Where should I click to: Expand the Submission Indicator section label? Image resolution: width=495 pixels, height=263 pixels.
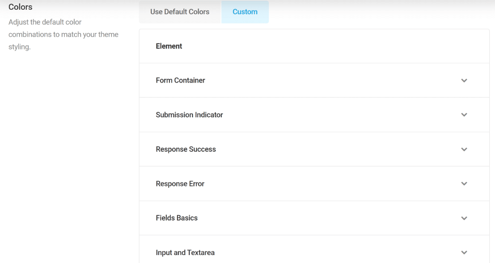pos(189,115)
